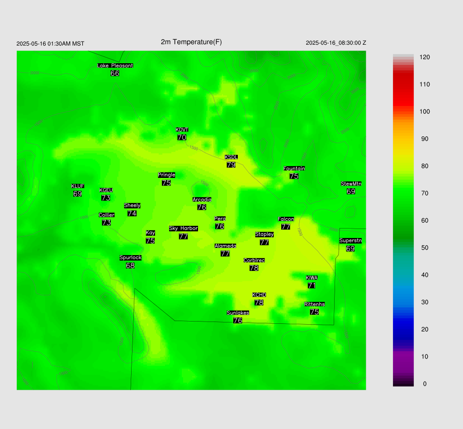Select the KDVT station temperature 70
The image size is (463, 429).
[x=182, y=137]
